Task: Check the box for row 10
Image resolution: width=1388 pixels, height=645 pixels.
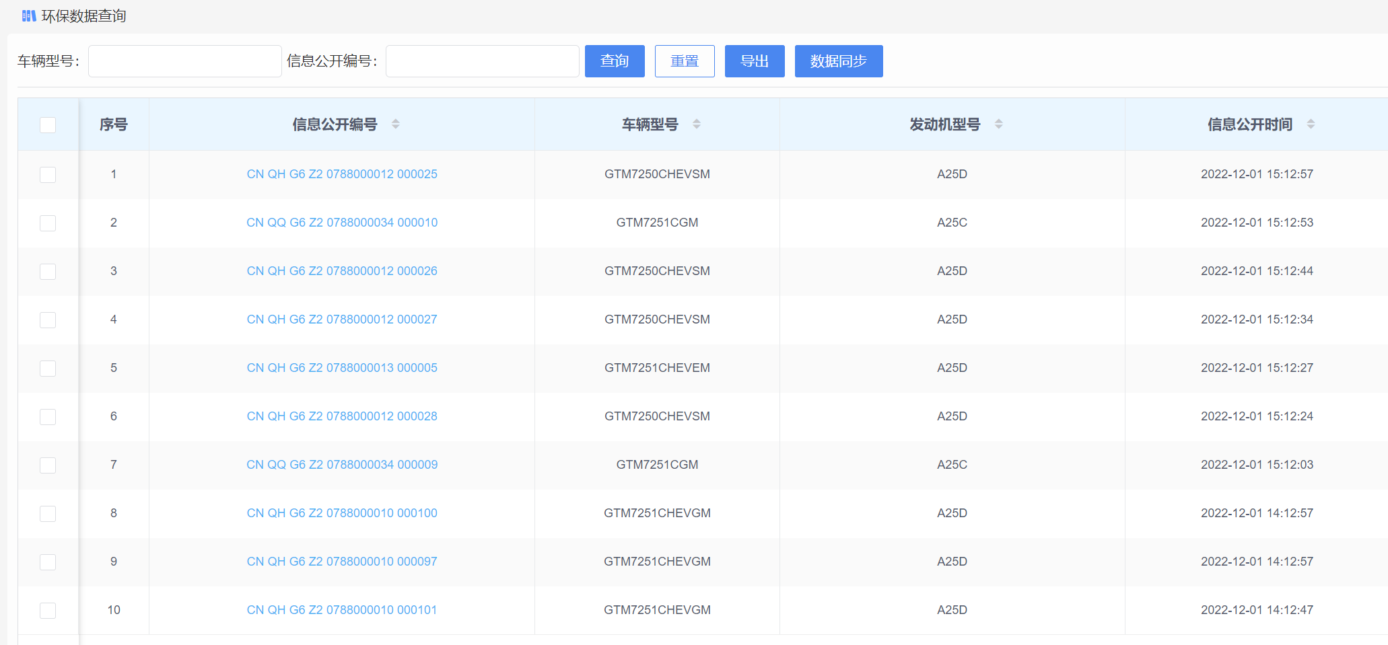Action: 48,611
